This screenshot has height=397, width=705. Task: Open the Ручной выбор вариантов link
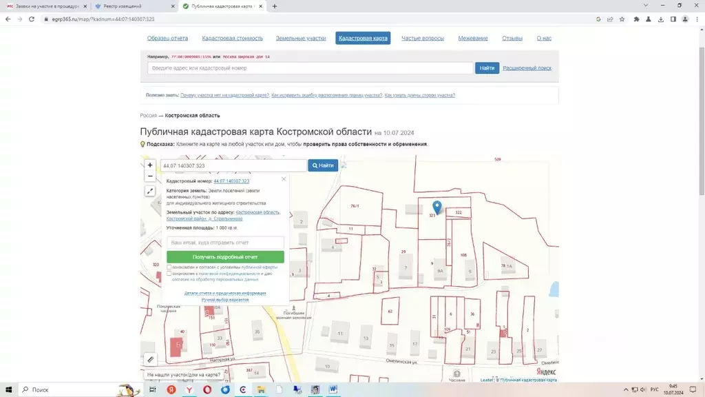click(x=225, y=300)
